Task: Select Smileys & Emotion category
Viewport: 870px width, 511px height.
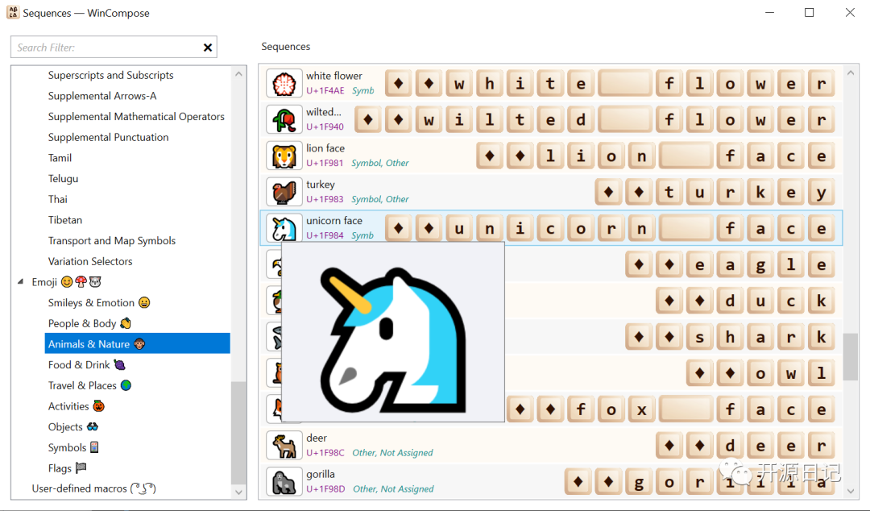Action: tap(99, 303)
